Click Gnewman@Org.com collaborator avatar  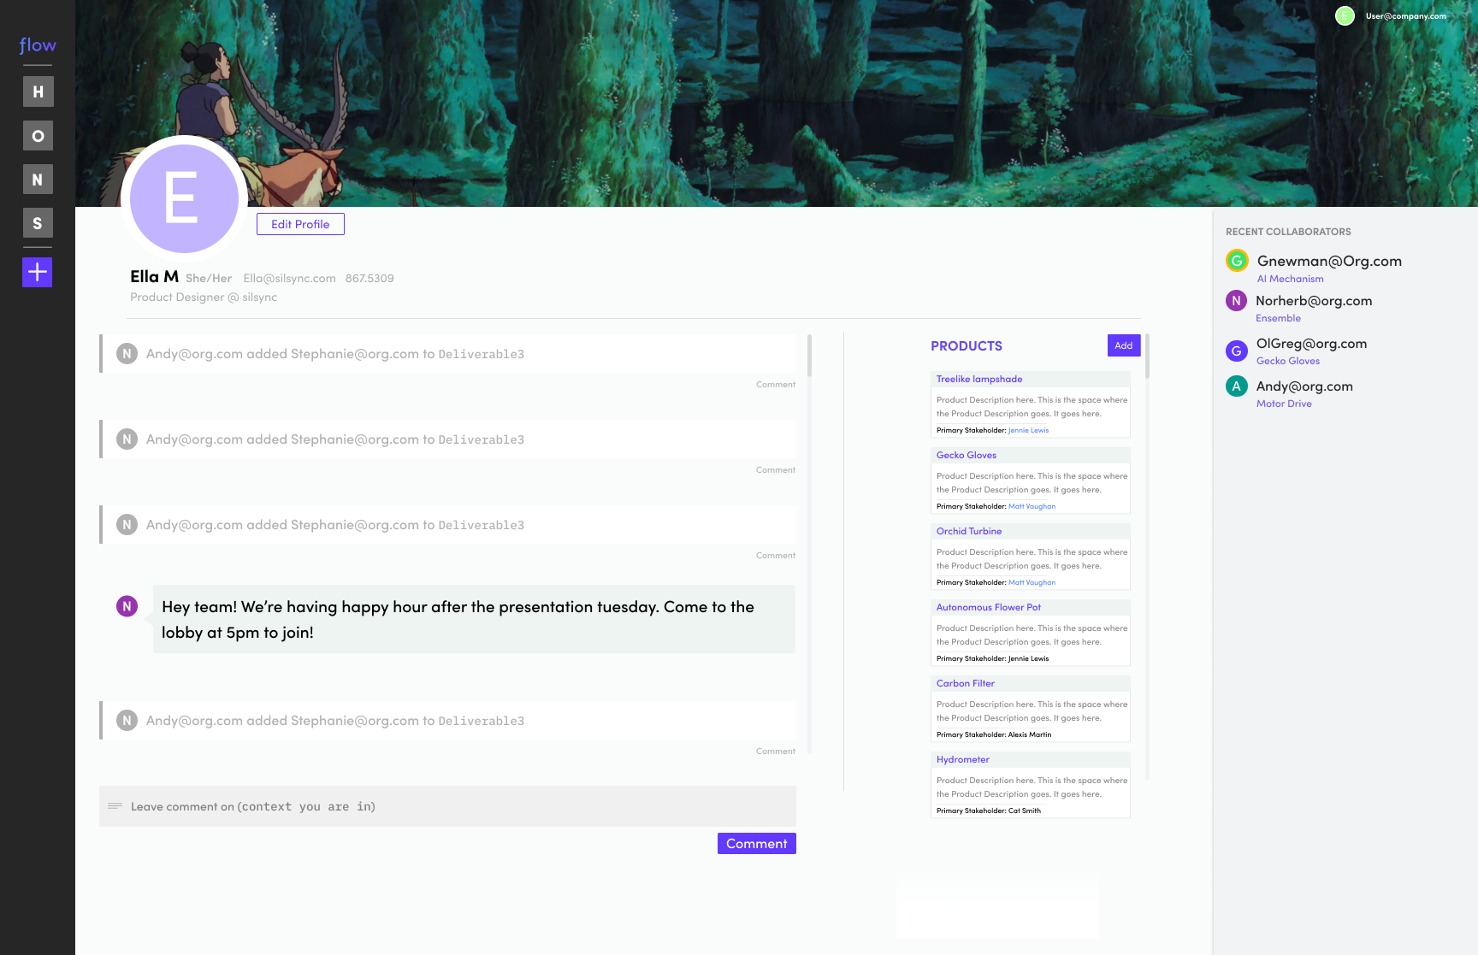coord(1237,261)
